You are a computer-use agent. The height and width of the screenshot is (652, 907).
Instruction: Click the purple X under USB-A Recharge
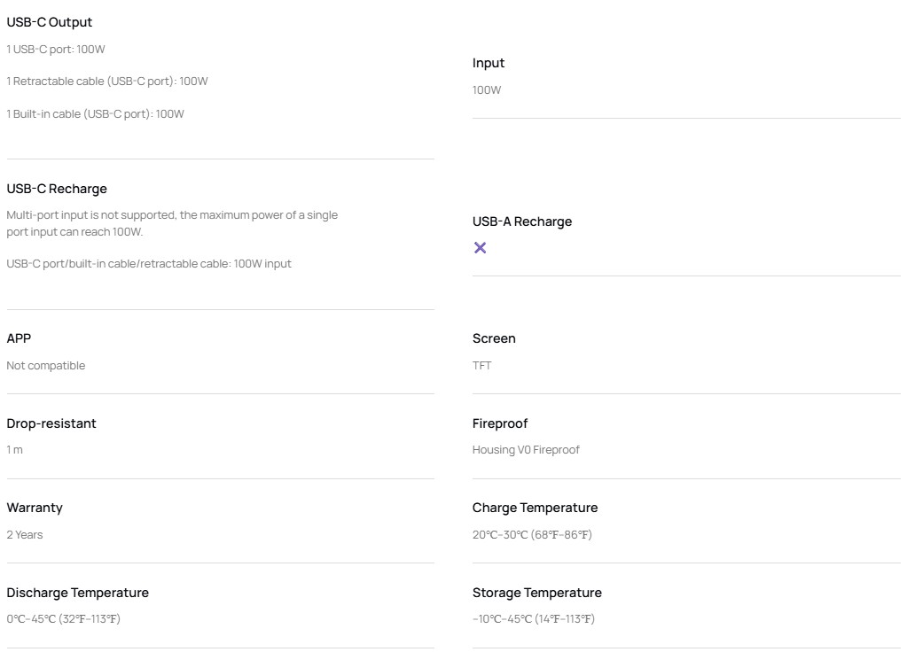pyautogui.click(x=480, y=248)
